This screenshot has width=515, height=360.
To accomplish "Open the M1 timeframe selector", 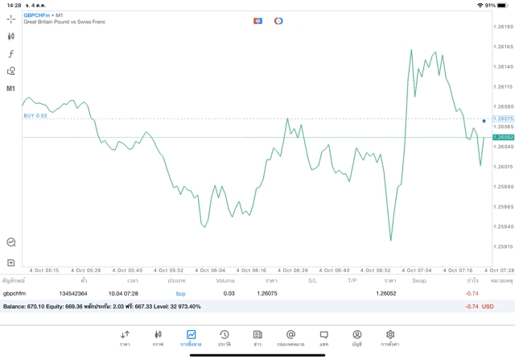I will click(11, 89).
